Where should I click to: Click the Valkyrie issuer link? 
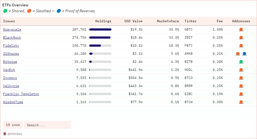pyautogui.click(x=11, y=86)
